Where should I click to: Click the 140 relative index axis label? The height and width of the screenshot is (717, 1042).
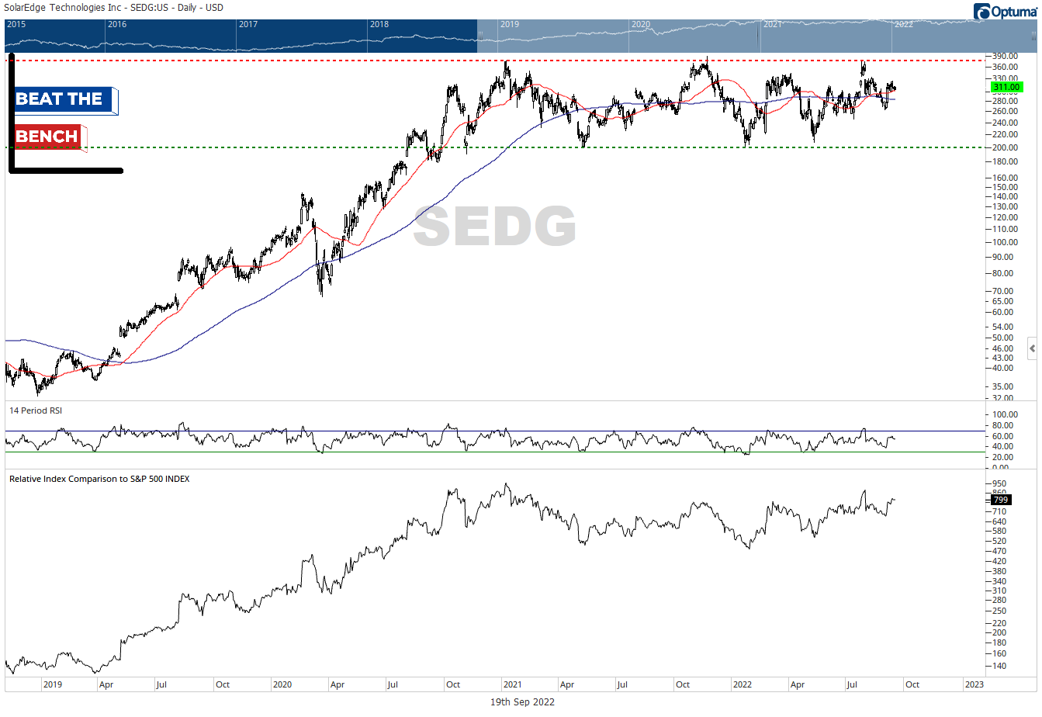click(999, 666)
